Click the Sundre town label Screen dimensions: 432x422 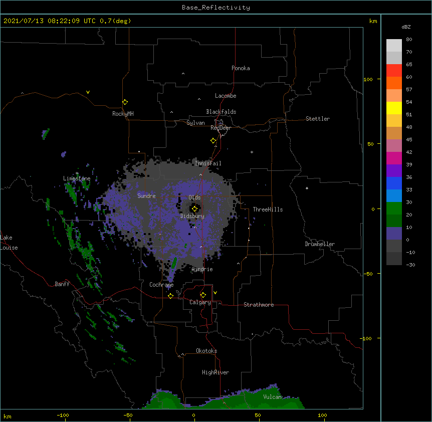[146, 196]
